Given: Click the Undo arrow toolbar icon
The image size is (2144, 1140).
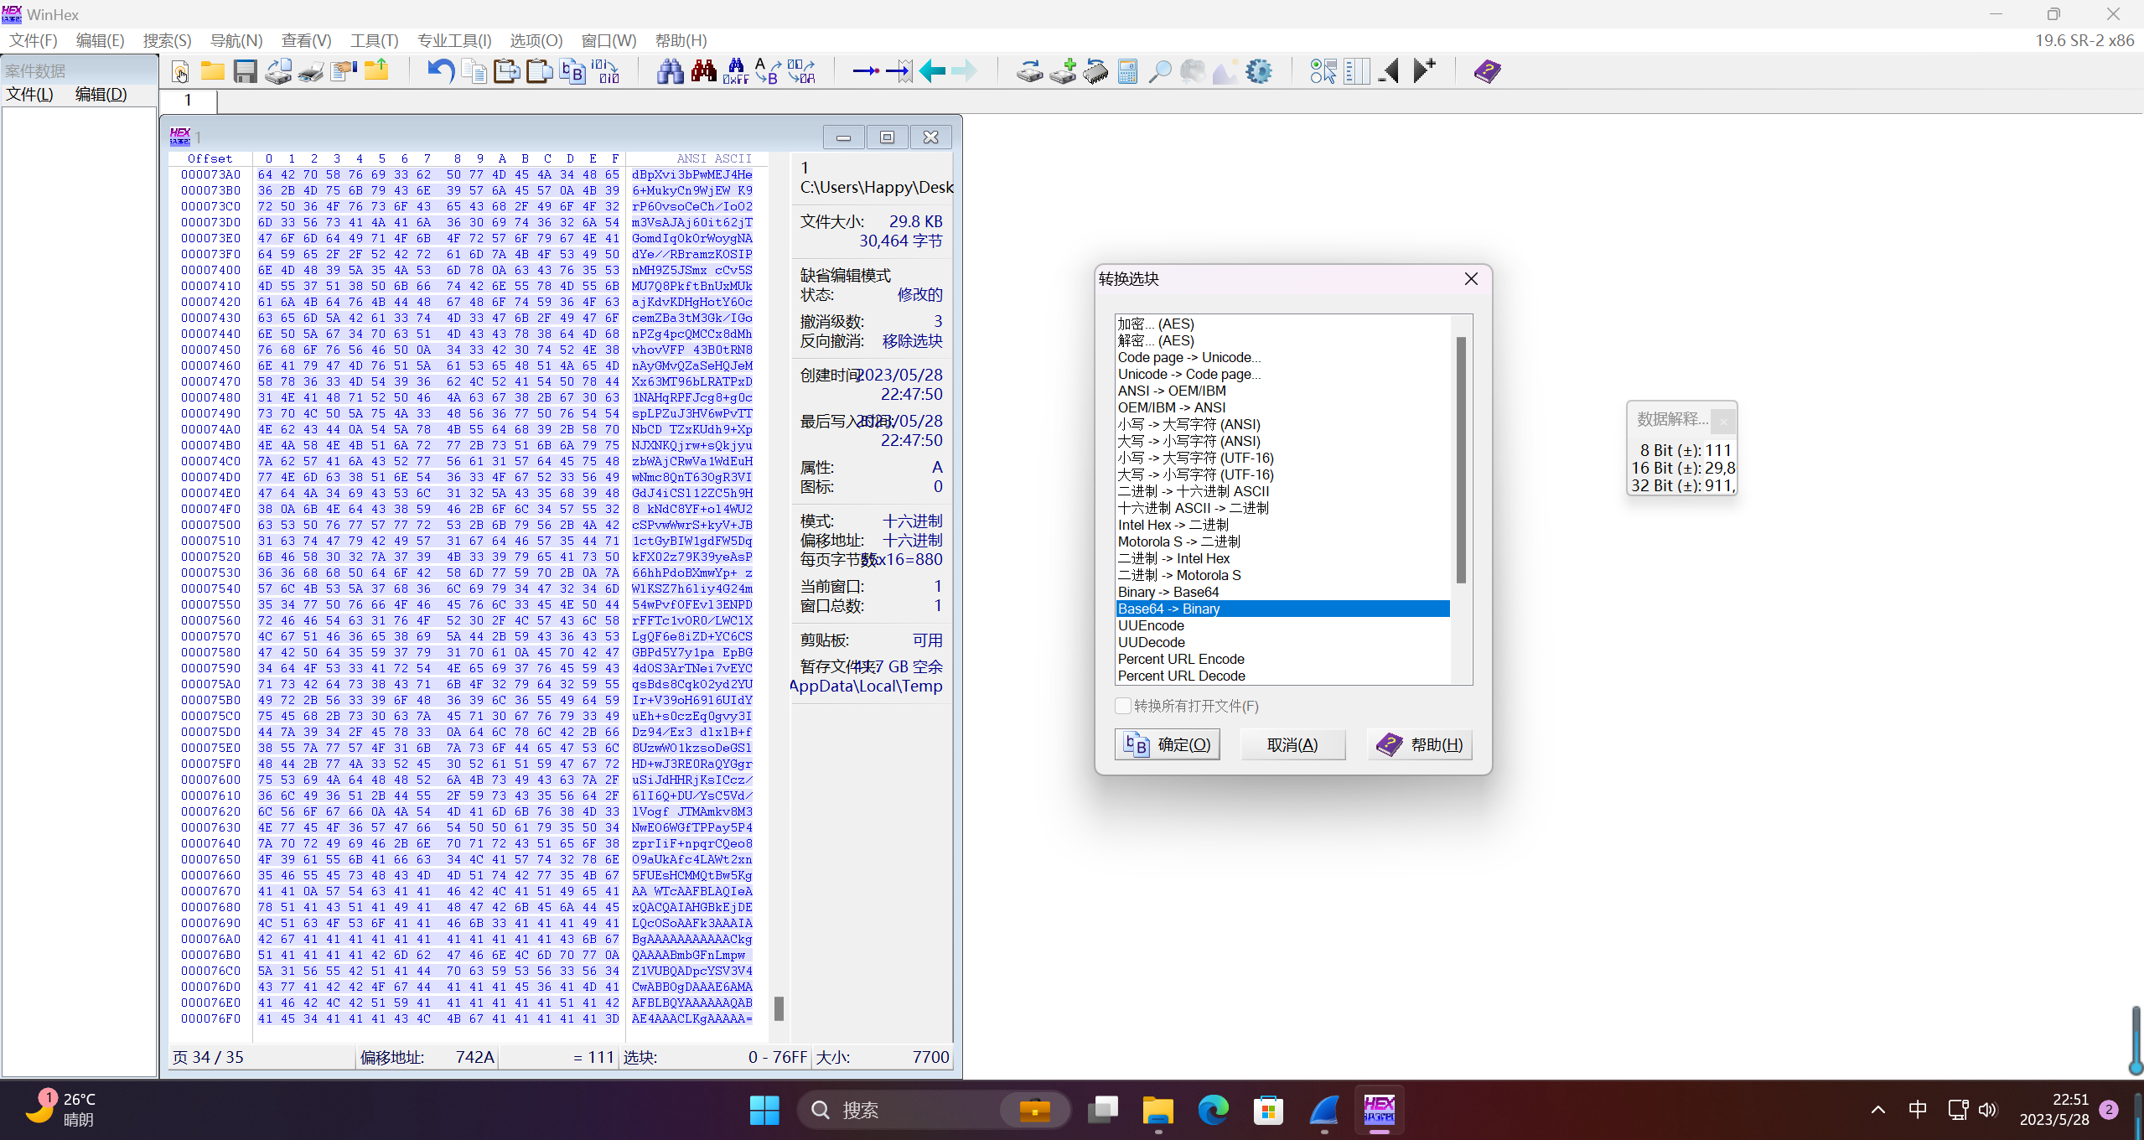Looking at the screenshot, I should pyautogui.click(x=441, y=72).
